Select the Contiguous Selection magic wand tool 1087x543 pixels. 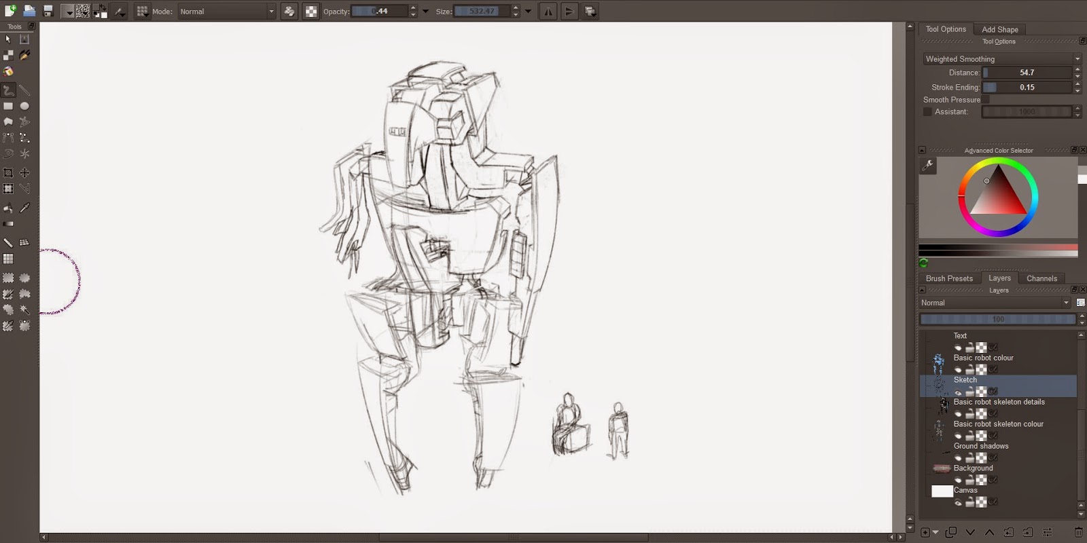(x=24, y=310)
